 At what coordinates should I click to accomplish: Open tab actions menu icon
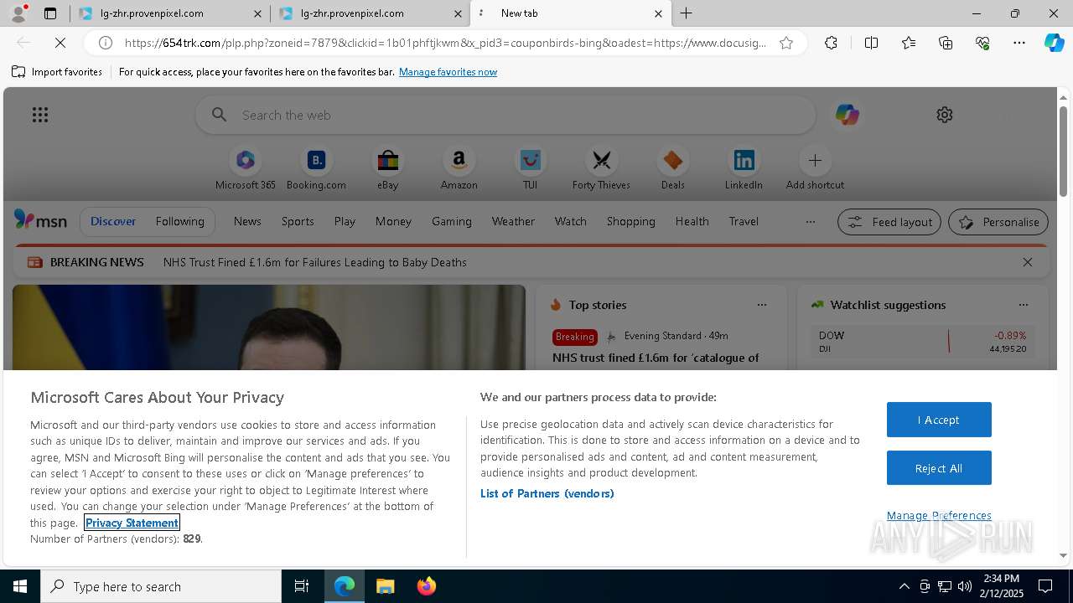50,13
